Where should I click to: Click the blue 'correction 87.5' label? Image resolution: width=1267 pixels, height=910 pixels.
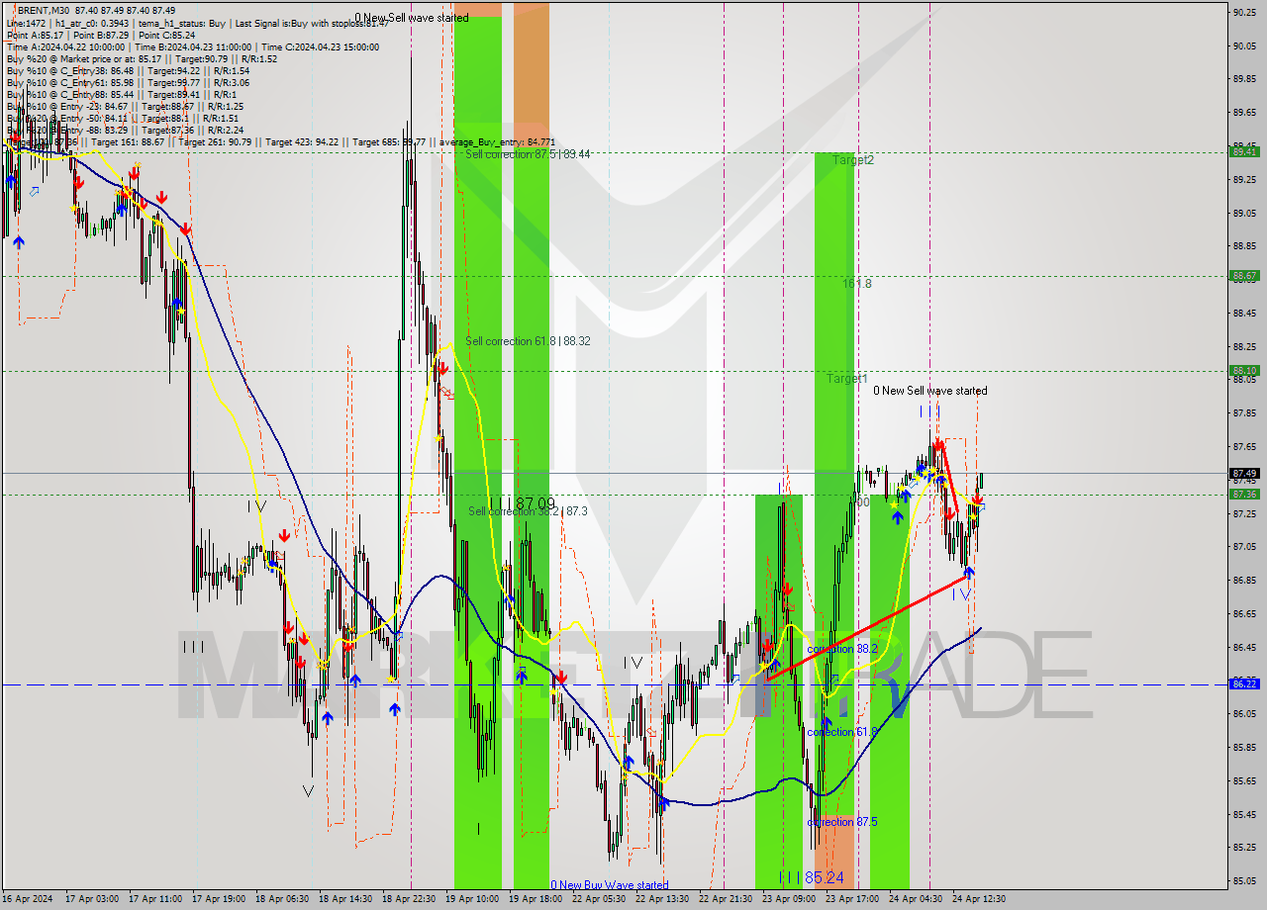(842, 822)
